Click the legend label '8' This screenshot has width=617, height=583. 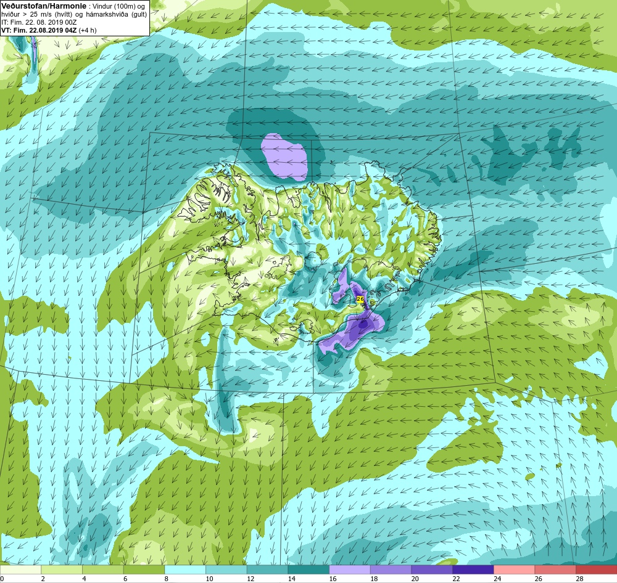point(167,579)
